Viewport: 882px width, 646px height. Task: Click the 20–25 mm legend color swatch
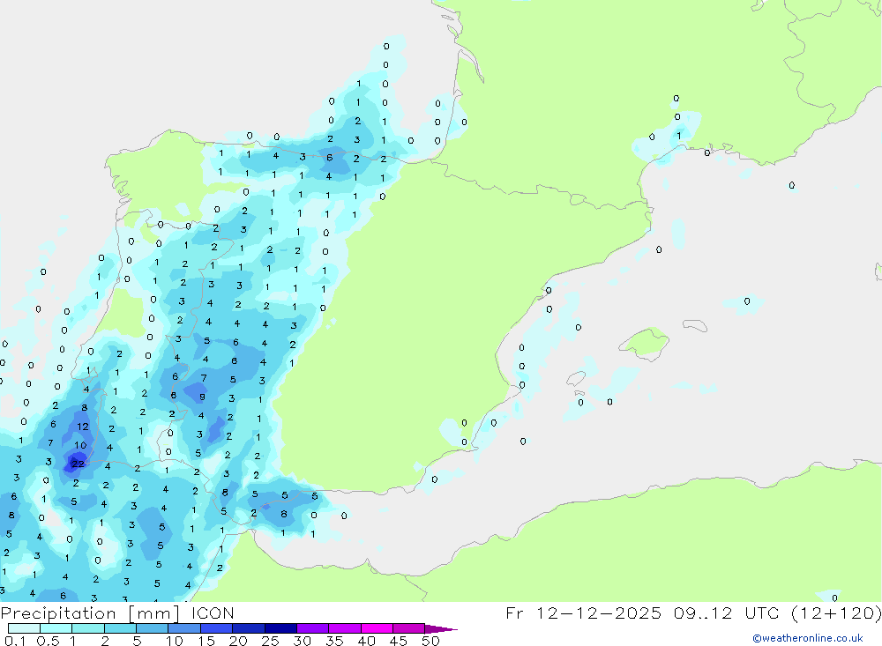point(249,628)
